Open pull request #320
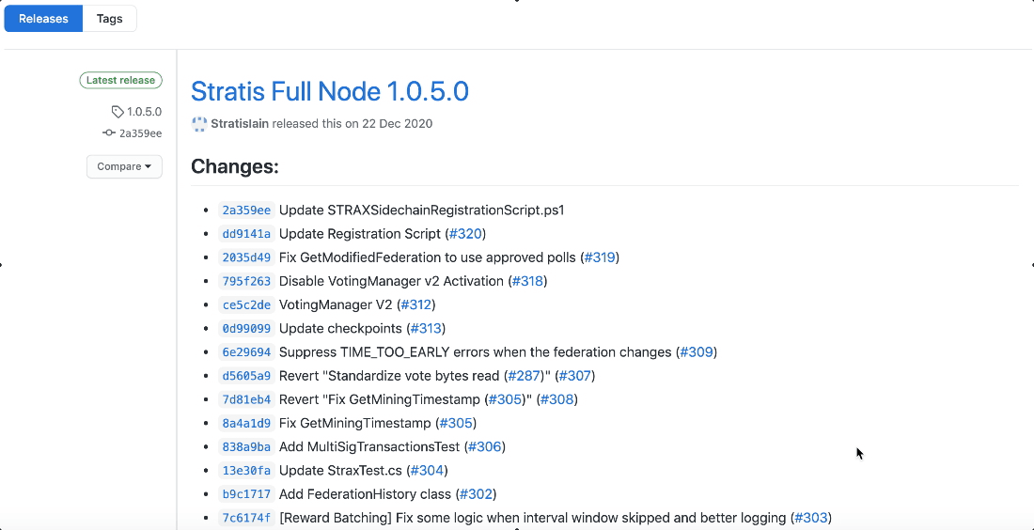Screen dimensions: 1034x530 point(465,234)
